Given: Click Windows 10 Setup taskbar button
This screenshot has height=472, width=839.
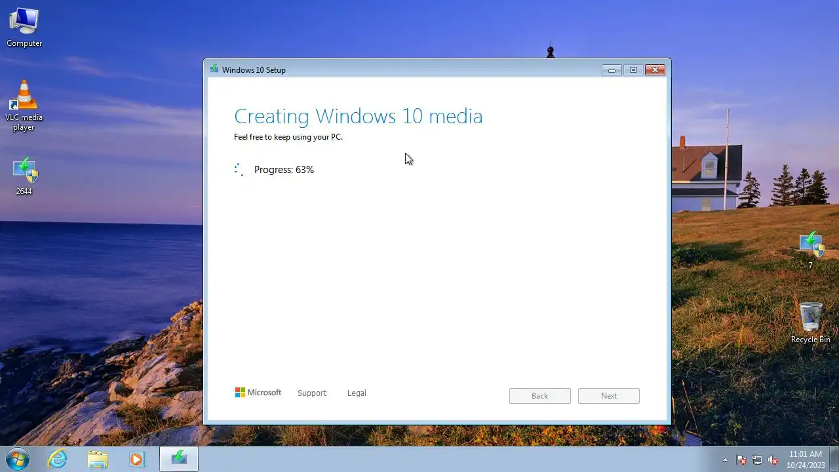Looking at the screenshot, I should coord(179,459).
